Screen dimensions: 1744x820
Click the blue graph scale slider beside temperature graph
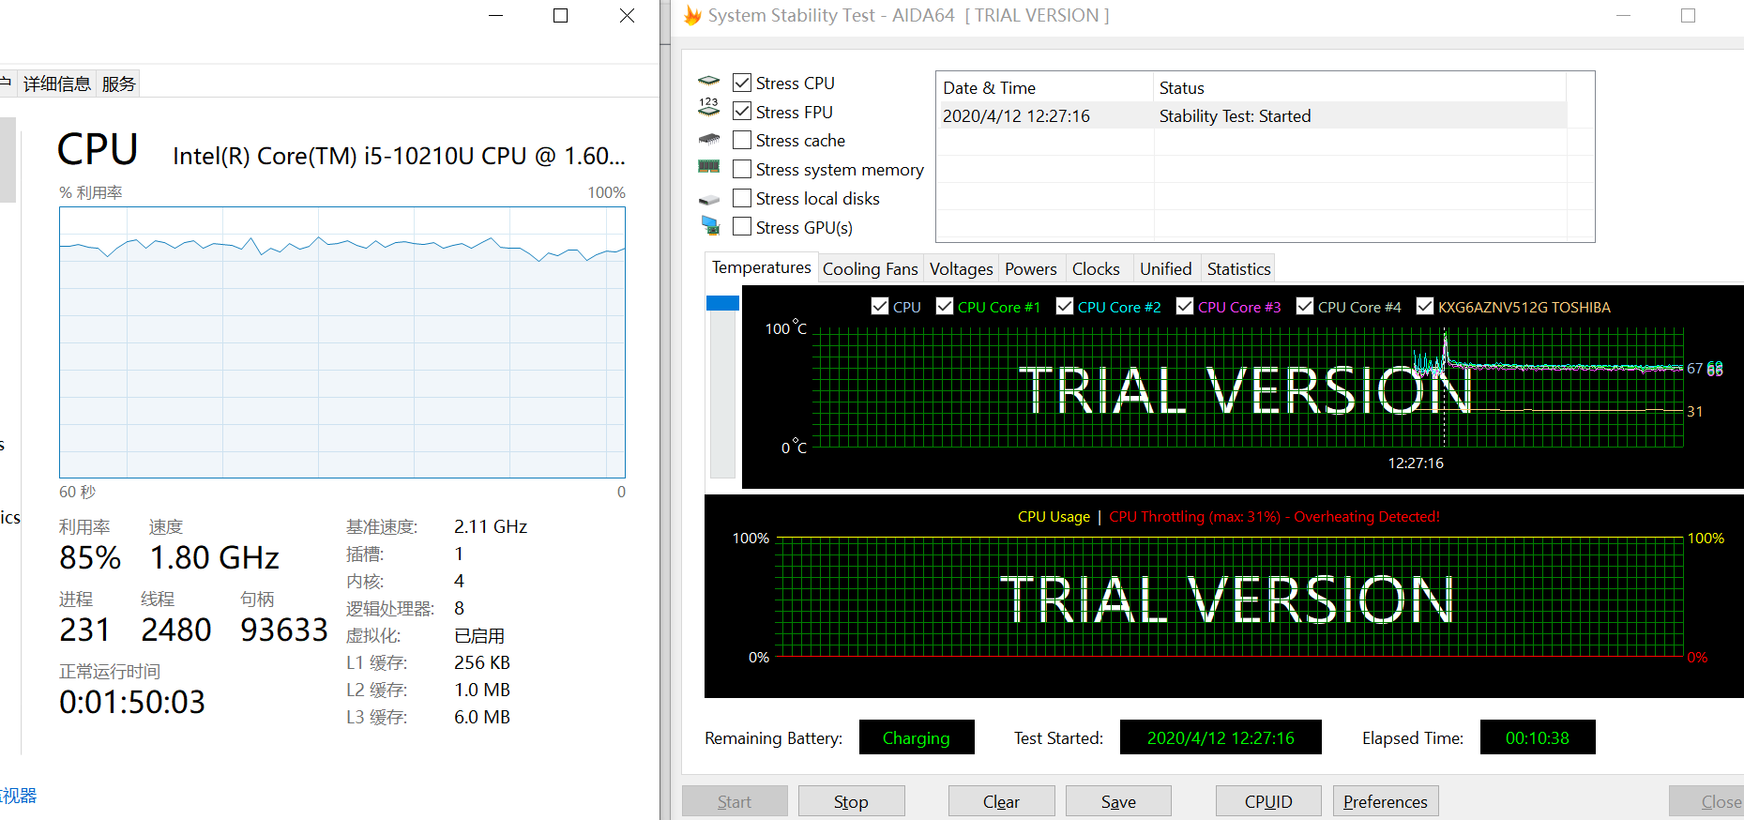click(x=722, y=303)
